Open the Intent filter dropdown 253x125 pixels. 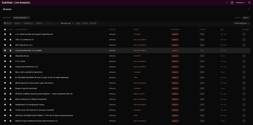coord(18,23)
